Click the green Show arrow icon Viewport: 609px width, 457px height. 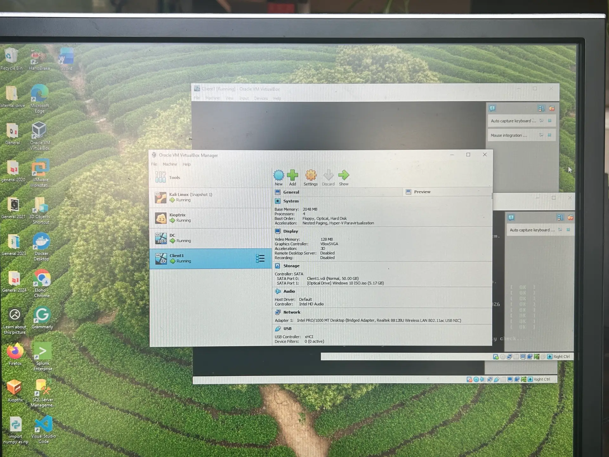tap(344, 178)
